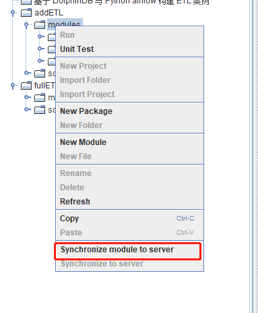Click the fullETL folder icon

[26, 86]
